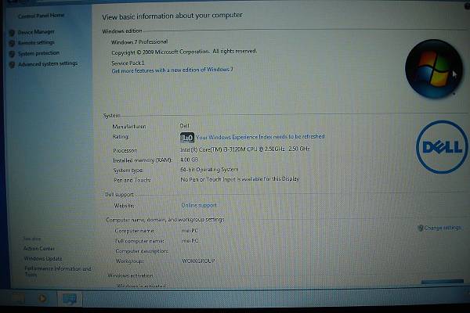Open Windows Update link
470x313 pixels.
pos(43,258)
